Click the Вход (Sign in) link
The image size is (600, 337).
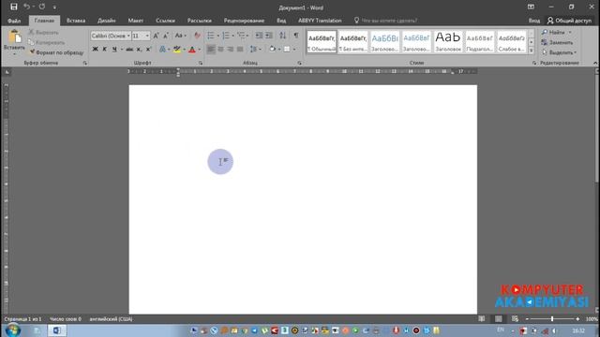pos(534,21)
